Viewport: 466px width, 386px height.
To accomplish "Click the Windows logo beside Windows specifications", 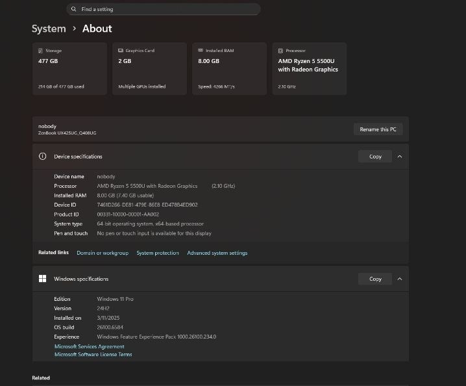I will click(43, 279).
